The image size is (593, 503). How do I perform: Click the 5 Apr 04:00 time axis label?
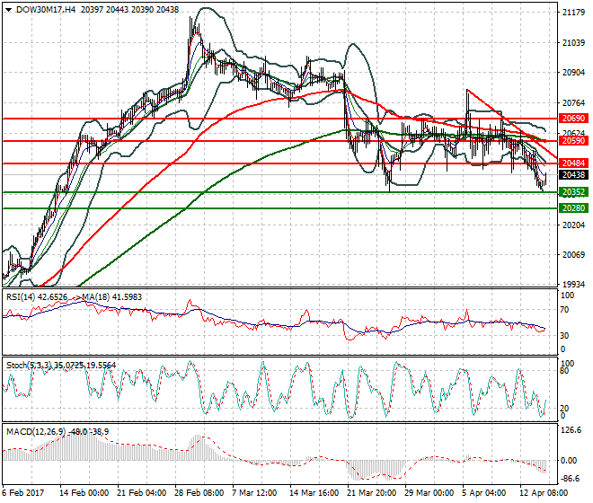[484, 493]
